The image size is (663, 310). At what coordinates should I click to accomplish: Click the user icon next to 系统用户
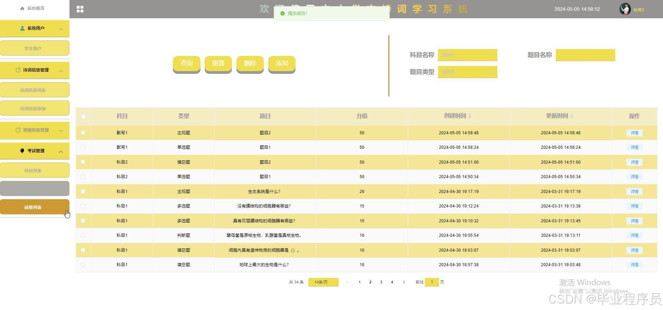(22, 28)
